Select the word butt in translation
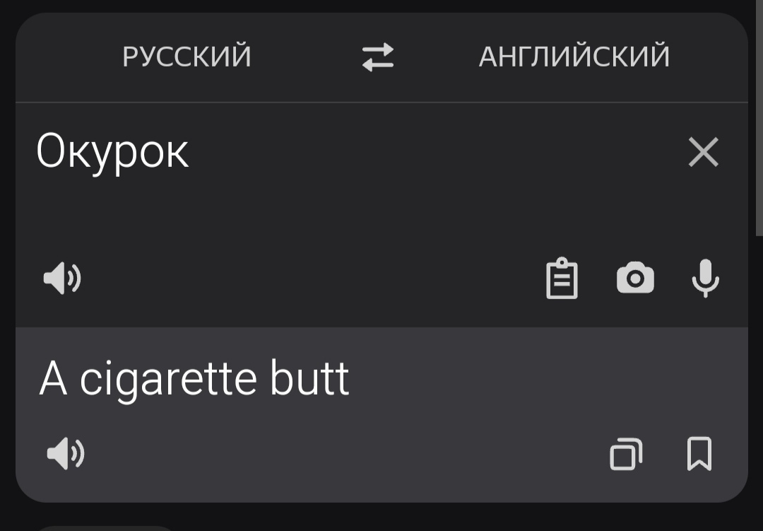The image size is (763, 531). point(309,378)
